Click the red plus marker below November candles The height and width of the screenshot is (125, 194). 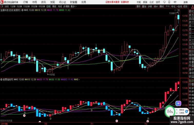[117, 121]
